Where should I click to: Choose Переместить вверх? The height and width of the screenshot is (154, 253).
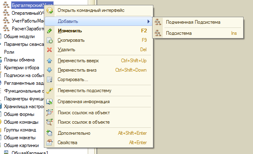pos(99,61)
